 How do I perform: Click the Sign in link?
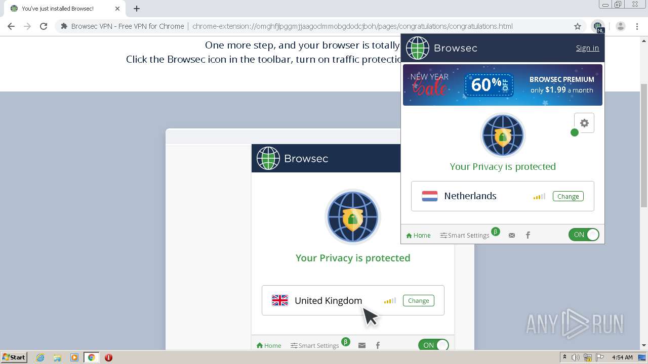tap(587, 48)
